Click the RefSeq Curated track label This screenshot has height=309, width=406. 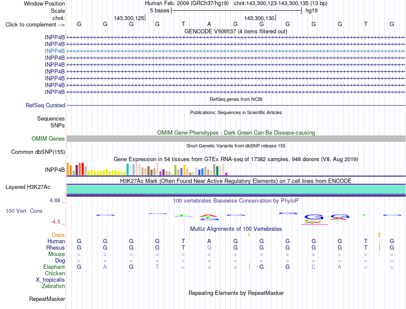pos(45,106)
